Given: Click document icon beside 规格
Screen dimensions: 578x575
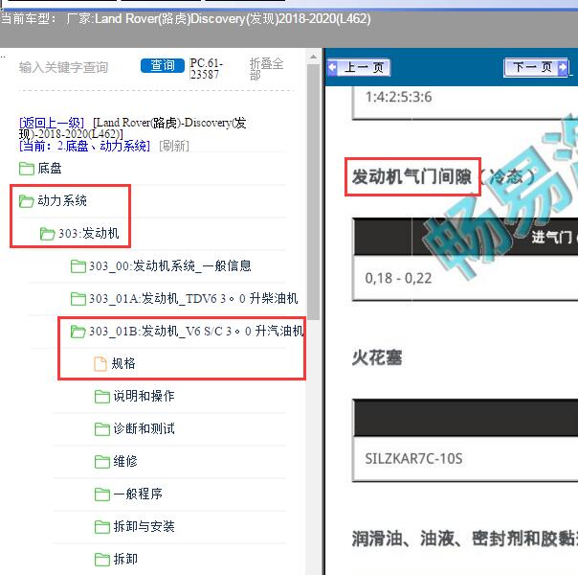Looking at the screenshot, I should pyautogui.click(x=100, y=363).
